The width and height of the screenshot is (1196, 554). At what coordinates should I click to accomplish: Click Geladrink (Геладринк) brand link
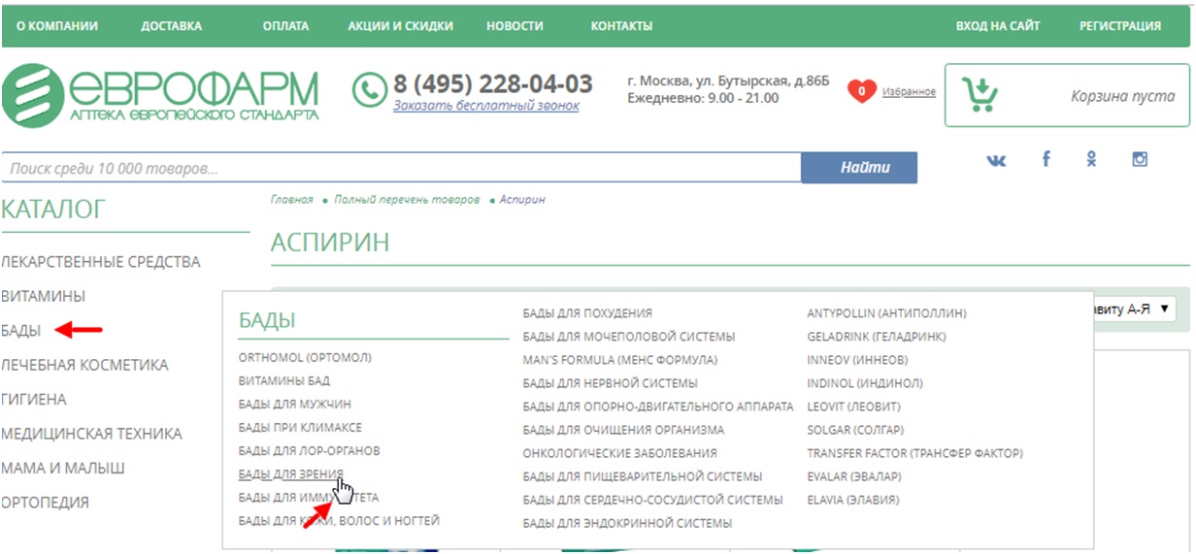tap(877, 337)
